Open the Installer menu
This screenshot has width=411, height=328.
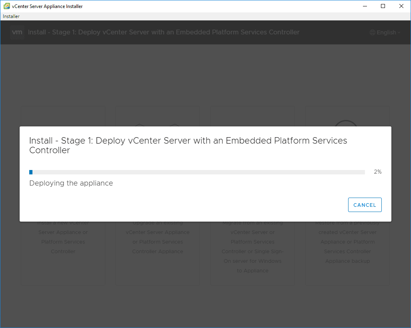tap(11, 16)
